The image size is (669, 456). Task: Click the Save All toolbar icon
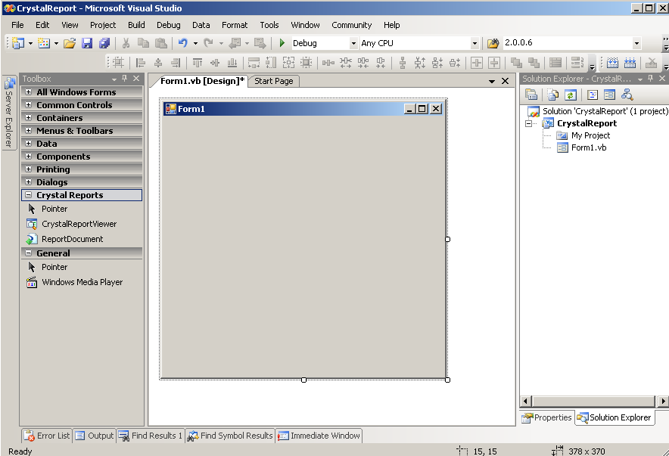pos(104,43)
